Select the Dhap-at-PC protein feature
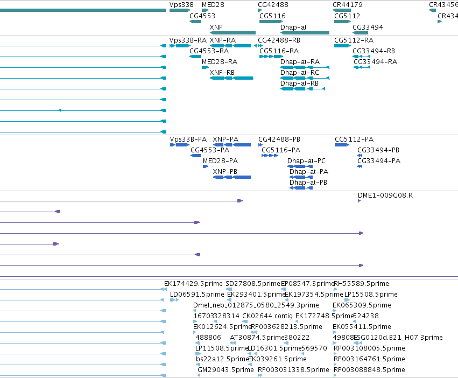The height and width of the screenshot is (378, 458). (300, 166)
